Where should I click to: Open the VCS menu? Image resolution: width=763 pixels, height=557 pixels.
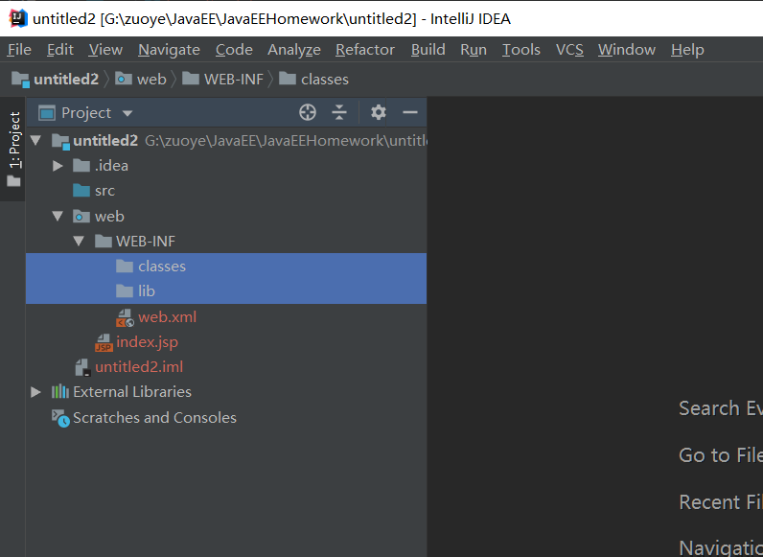click(x=569, y=50)
